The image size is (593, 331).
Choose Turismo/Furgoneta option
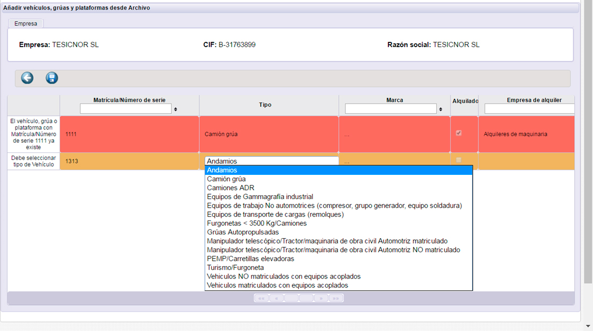click(338, 268)
